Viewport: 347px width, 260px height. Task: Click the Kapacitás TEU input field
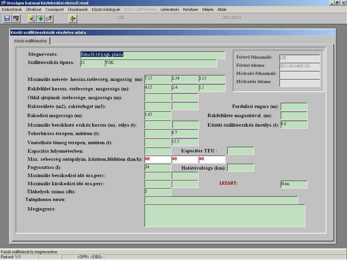(x=241, y=151)
